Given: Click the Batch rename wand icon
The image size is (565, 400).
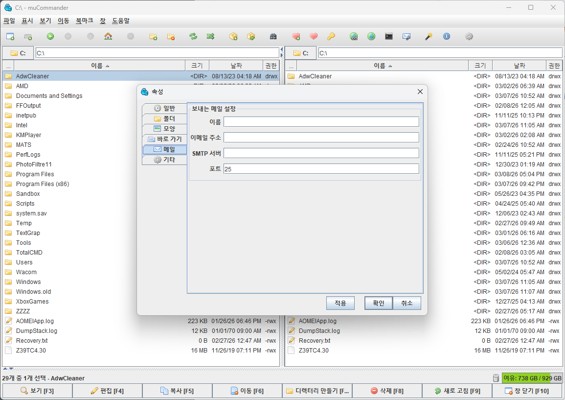Looking at the screenshot, I should [429, 36].
